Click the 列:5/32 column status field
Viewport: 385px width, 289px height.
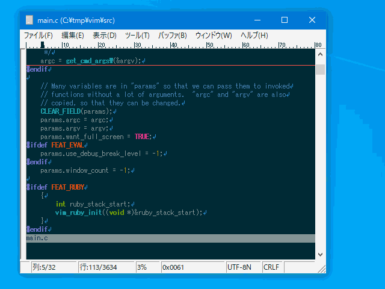tap(54, 267)
